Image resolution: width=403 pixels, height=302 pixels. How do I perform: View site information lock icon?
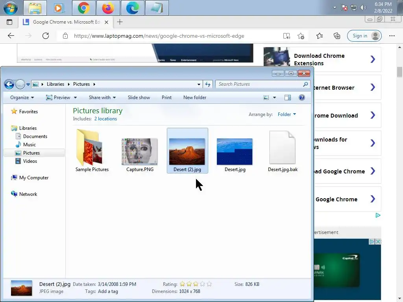point(65,36)
